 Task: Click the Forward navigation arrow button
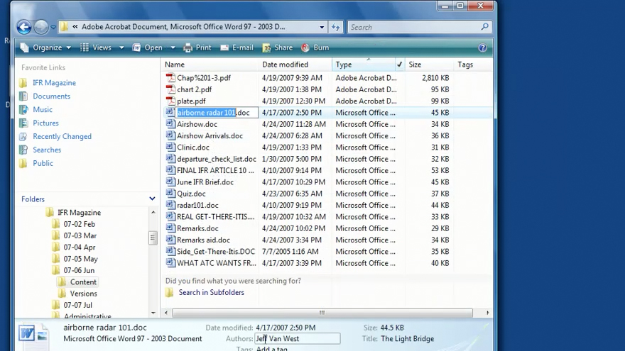[x=41, y=27]
